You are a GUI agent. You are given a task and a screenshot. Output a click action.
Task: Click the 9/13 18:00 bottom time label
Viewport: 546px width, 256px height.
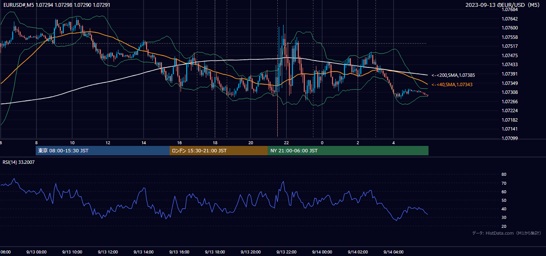point(215,252)
